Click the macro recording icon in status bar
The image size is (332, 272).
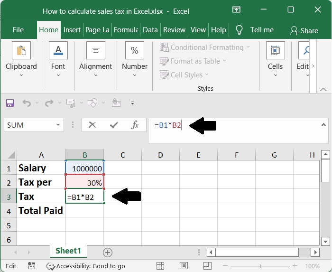click(x=31, y=266)
